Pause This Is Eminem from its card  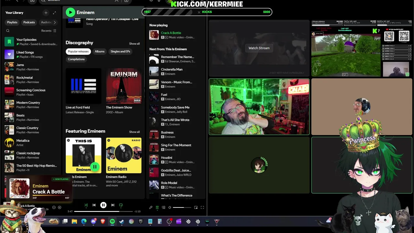click(x=95, y=167)
